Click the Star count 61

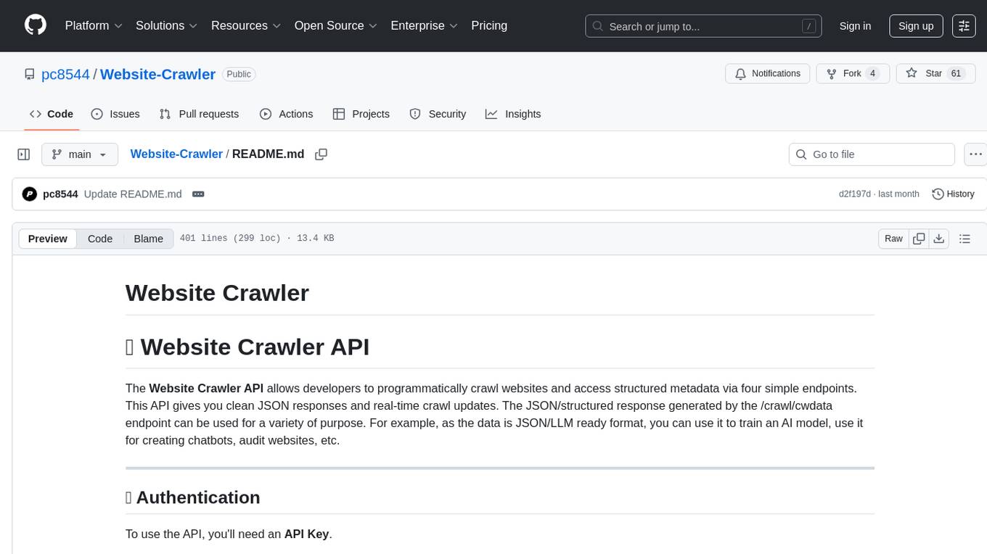coord(956,73)
